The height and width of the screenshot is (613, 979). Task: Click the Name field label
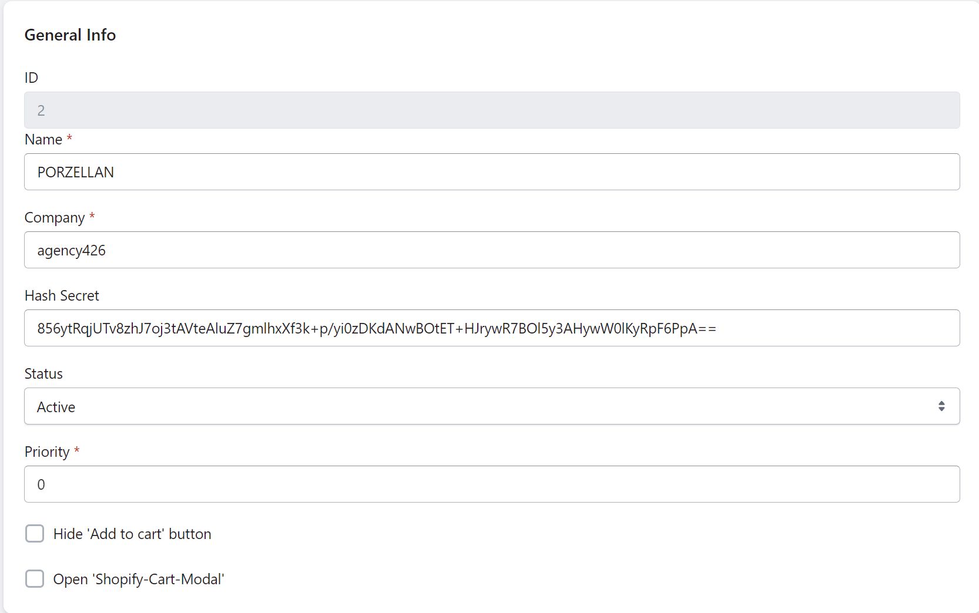point(43,140)
